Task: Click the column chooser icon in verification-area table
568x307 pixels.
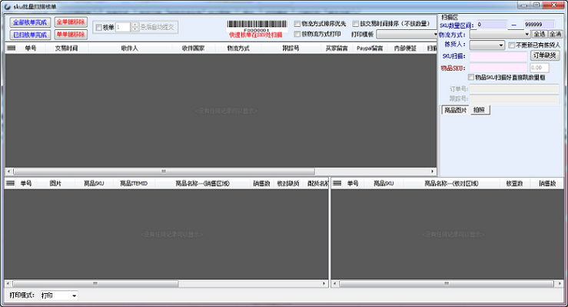Action: point(337,183)
